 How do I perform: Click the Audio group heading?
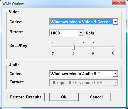coord(14,65)
